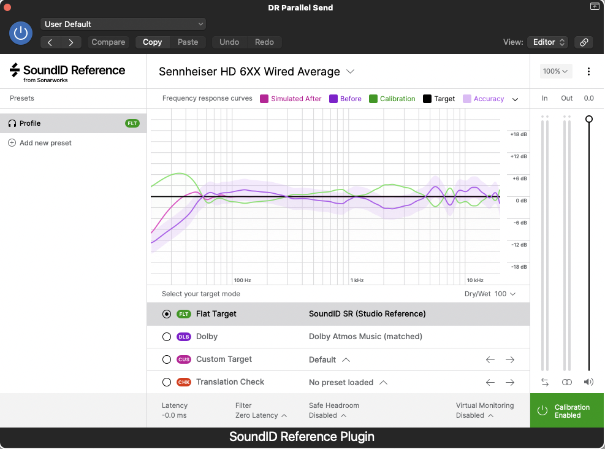The height and width of the screenshot is (449, 605).
Task: Click the plus icon next to Add new preset
Action: click(x=12, y=142)
